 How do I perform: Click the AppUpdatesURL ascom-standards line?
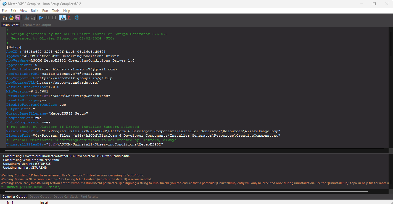point(52,83)
